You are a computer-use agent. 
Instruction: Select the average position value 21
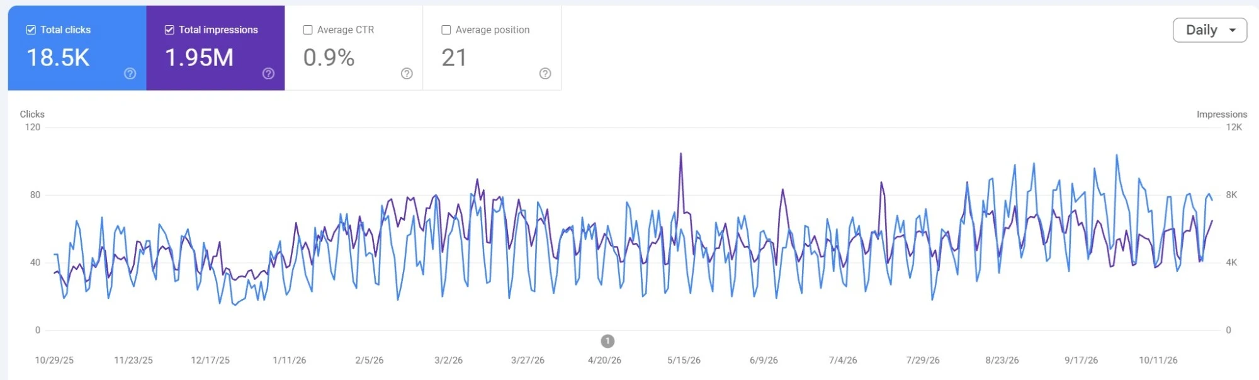[x=454, y=58]
